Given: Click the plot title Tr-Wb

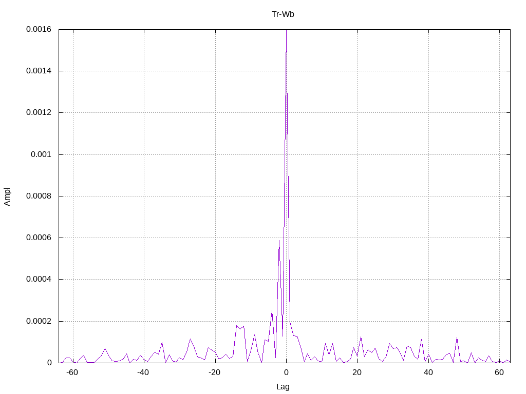Looking at the screenshot, I should click(x=283, y=14).
